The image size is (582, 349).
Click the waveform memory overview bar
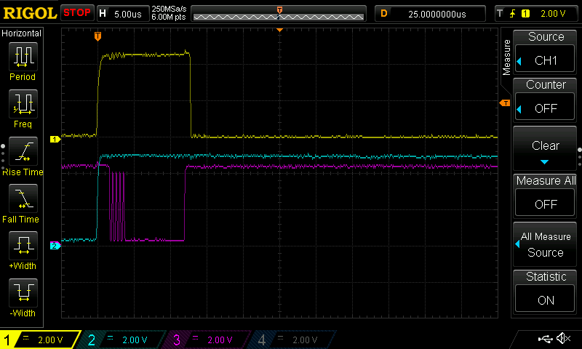(279, 13)
